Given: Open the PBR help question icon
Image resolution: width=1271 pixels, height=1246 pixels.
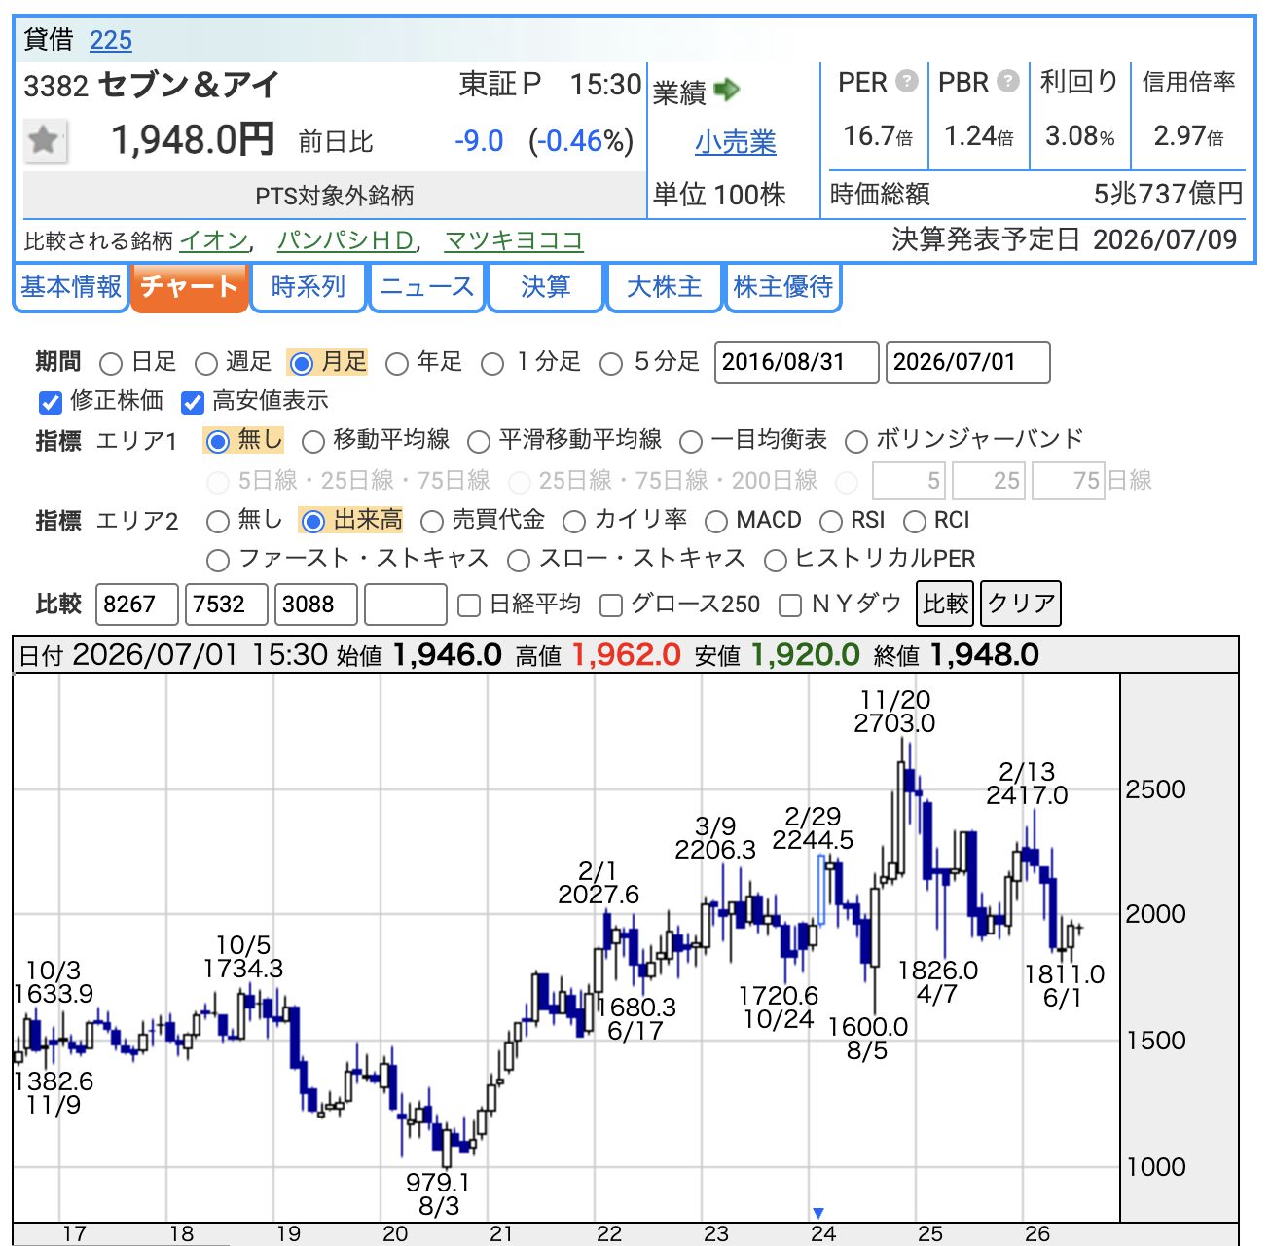Looking at the screenshot, I should [x=1008, y=81].
